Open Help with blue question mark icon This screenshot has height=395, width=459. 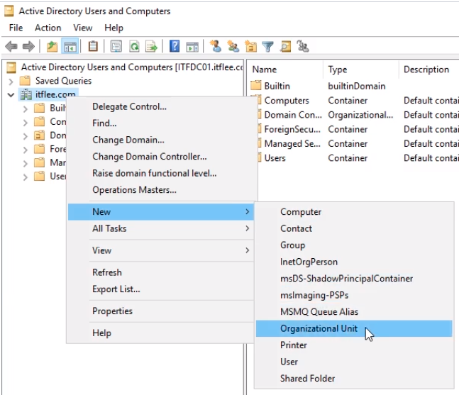click(x=175, y=47)
